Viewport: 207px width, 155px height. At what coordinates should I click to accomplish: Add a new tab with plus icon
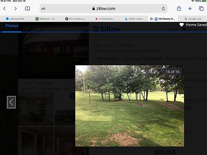(190, 9)
